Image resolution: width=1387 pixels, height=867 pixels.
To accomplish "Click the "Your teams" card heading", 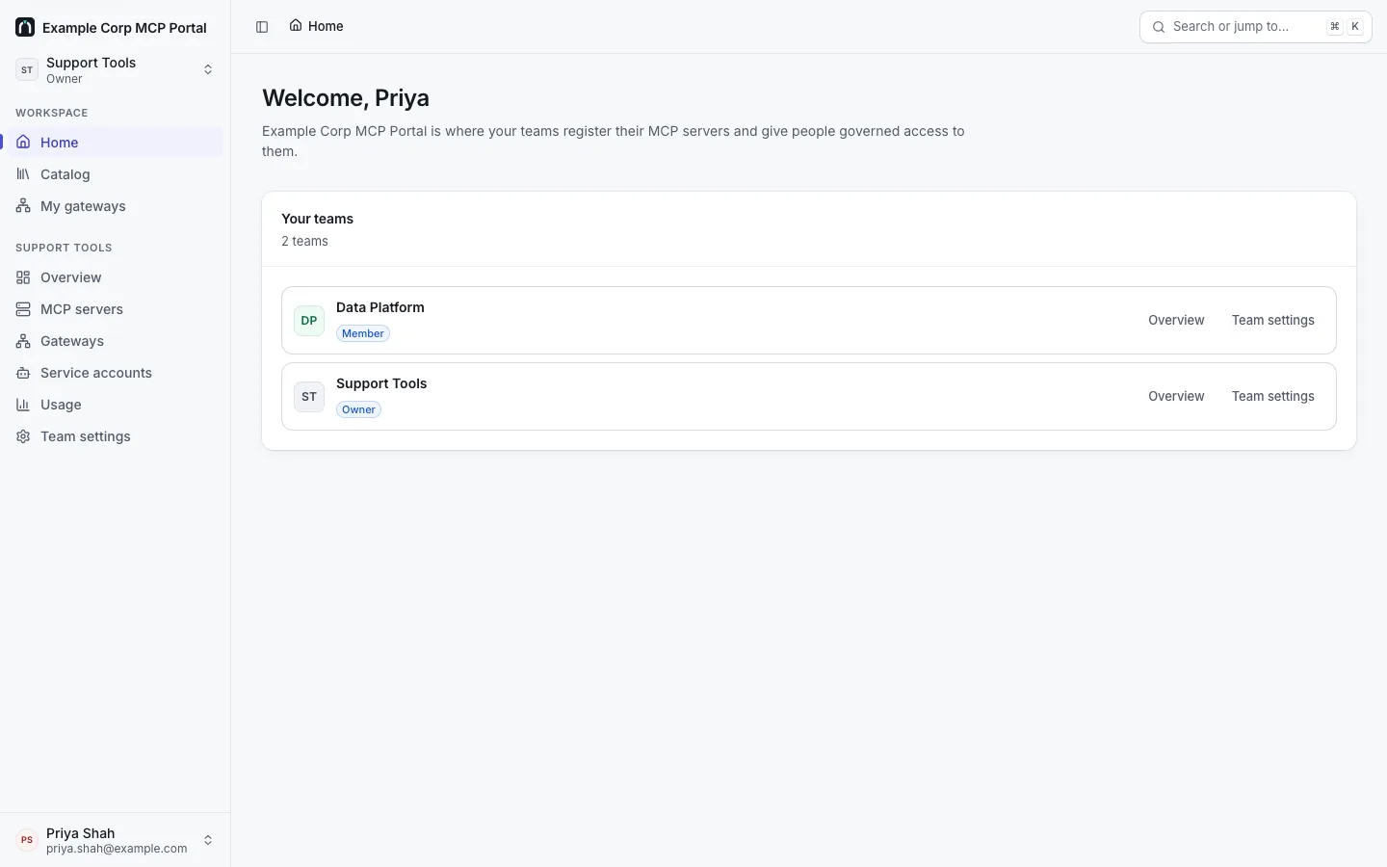I will click(x=317, y=219).
